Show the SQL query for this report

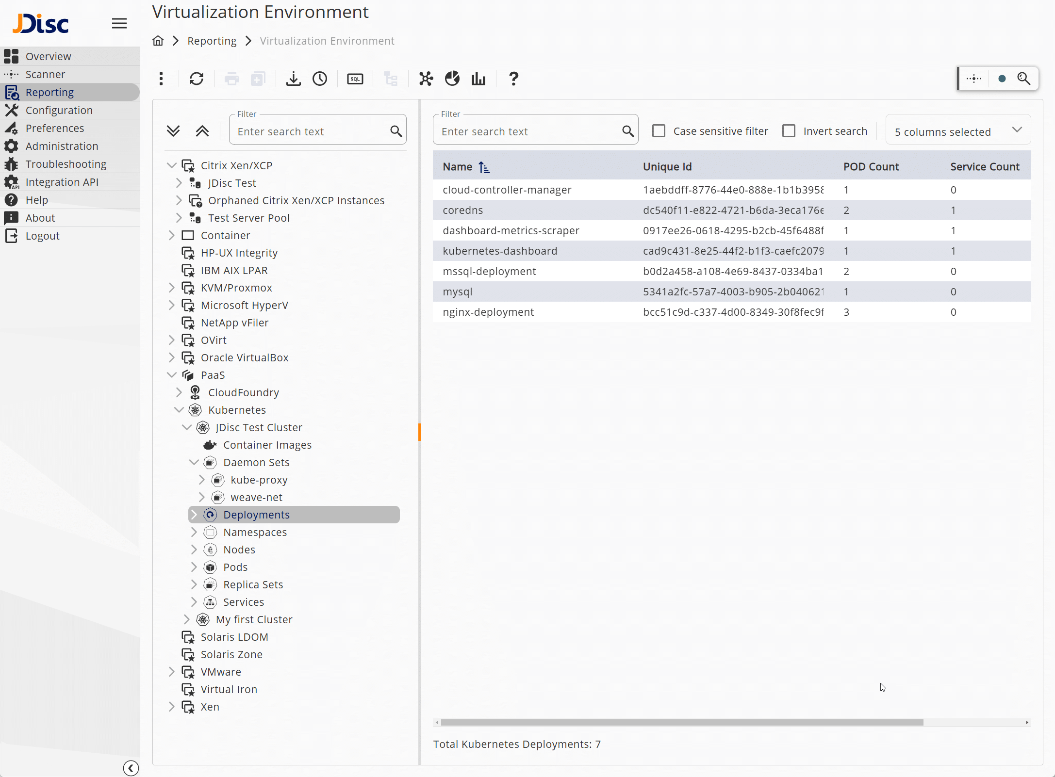click(355, 79)
